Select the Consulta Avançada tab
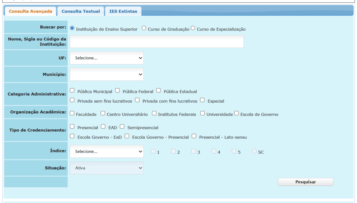 pyautogui.click(x=30, y=11)
